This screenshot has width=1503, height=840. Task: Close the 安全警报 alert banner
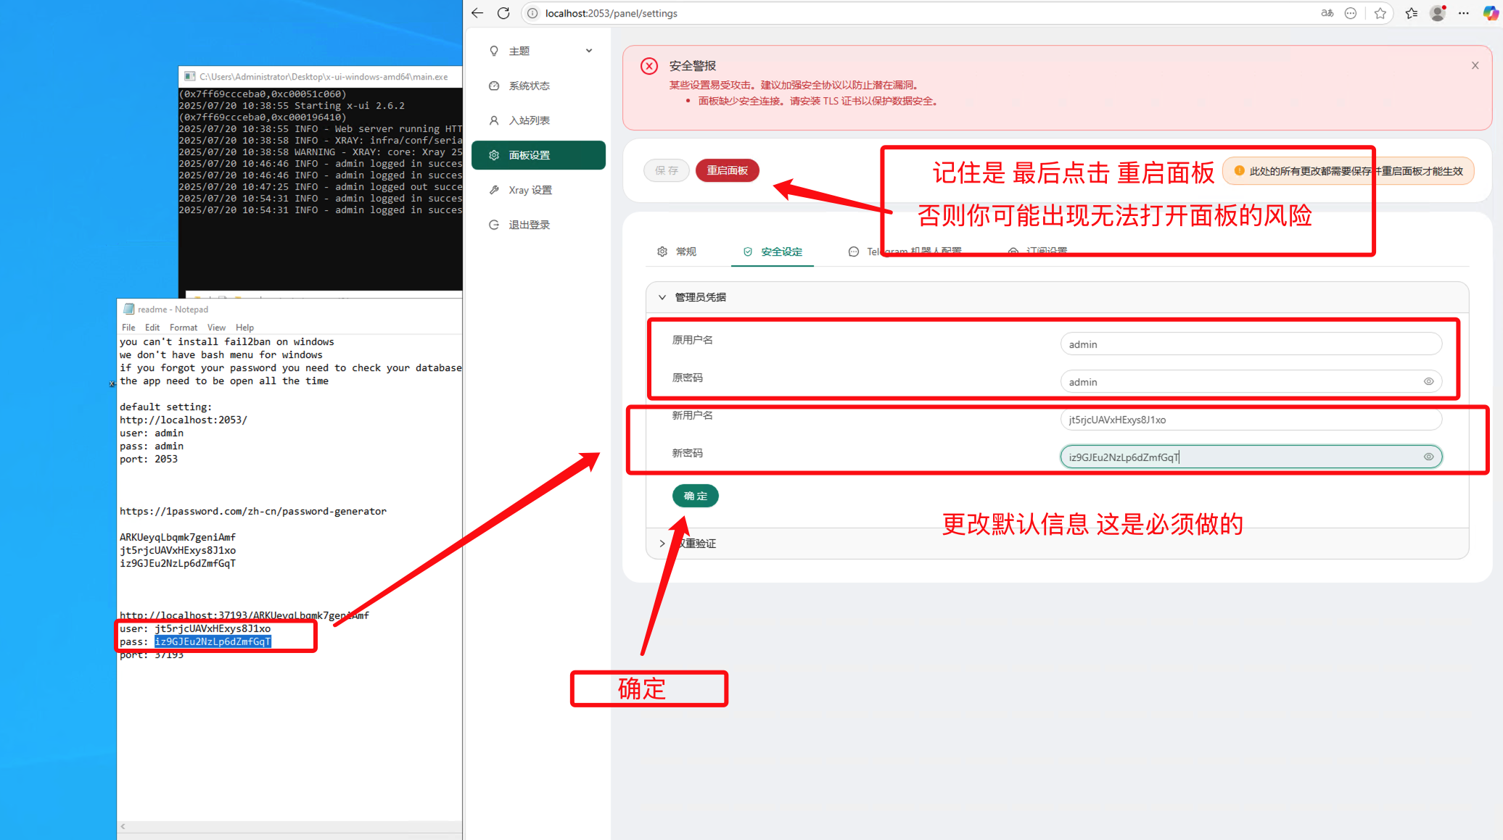pyautogui.click(x=1475, y=65)
